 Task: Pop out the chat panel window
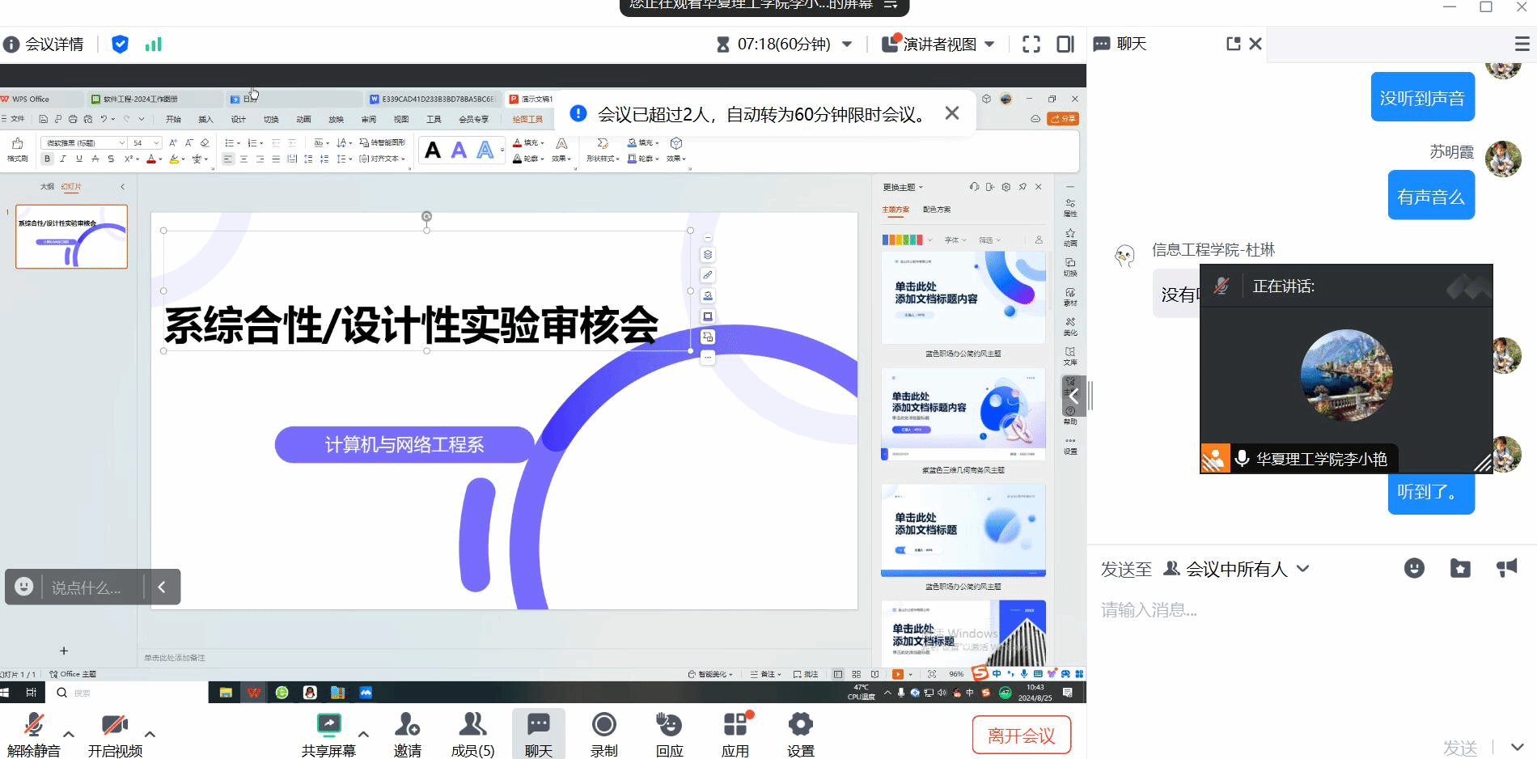tap(1233, 44)
